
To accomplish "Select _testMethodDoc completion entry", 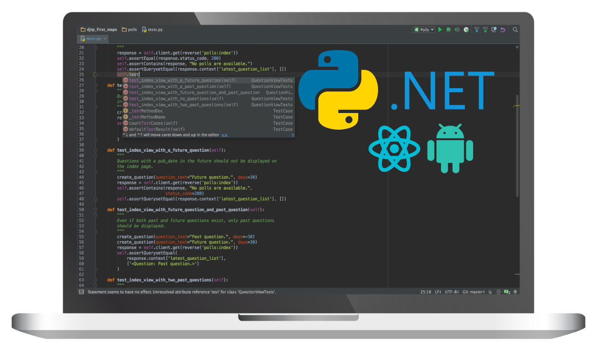I will coord(208,111).
